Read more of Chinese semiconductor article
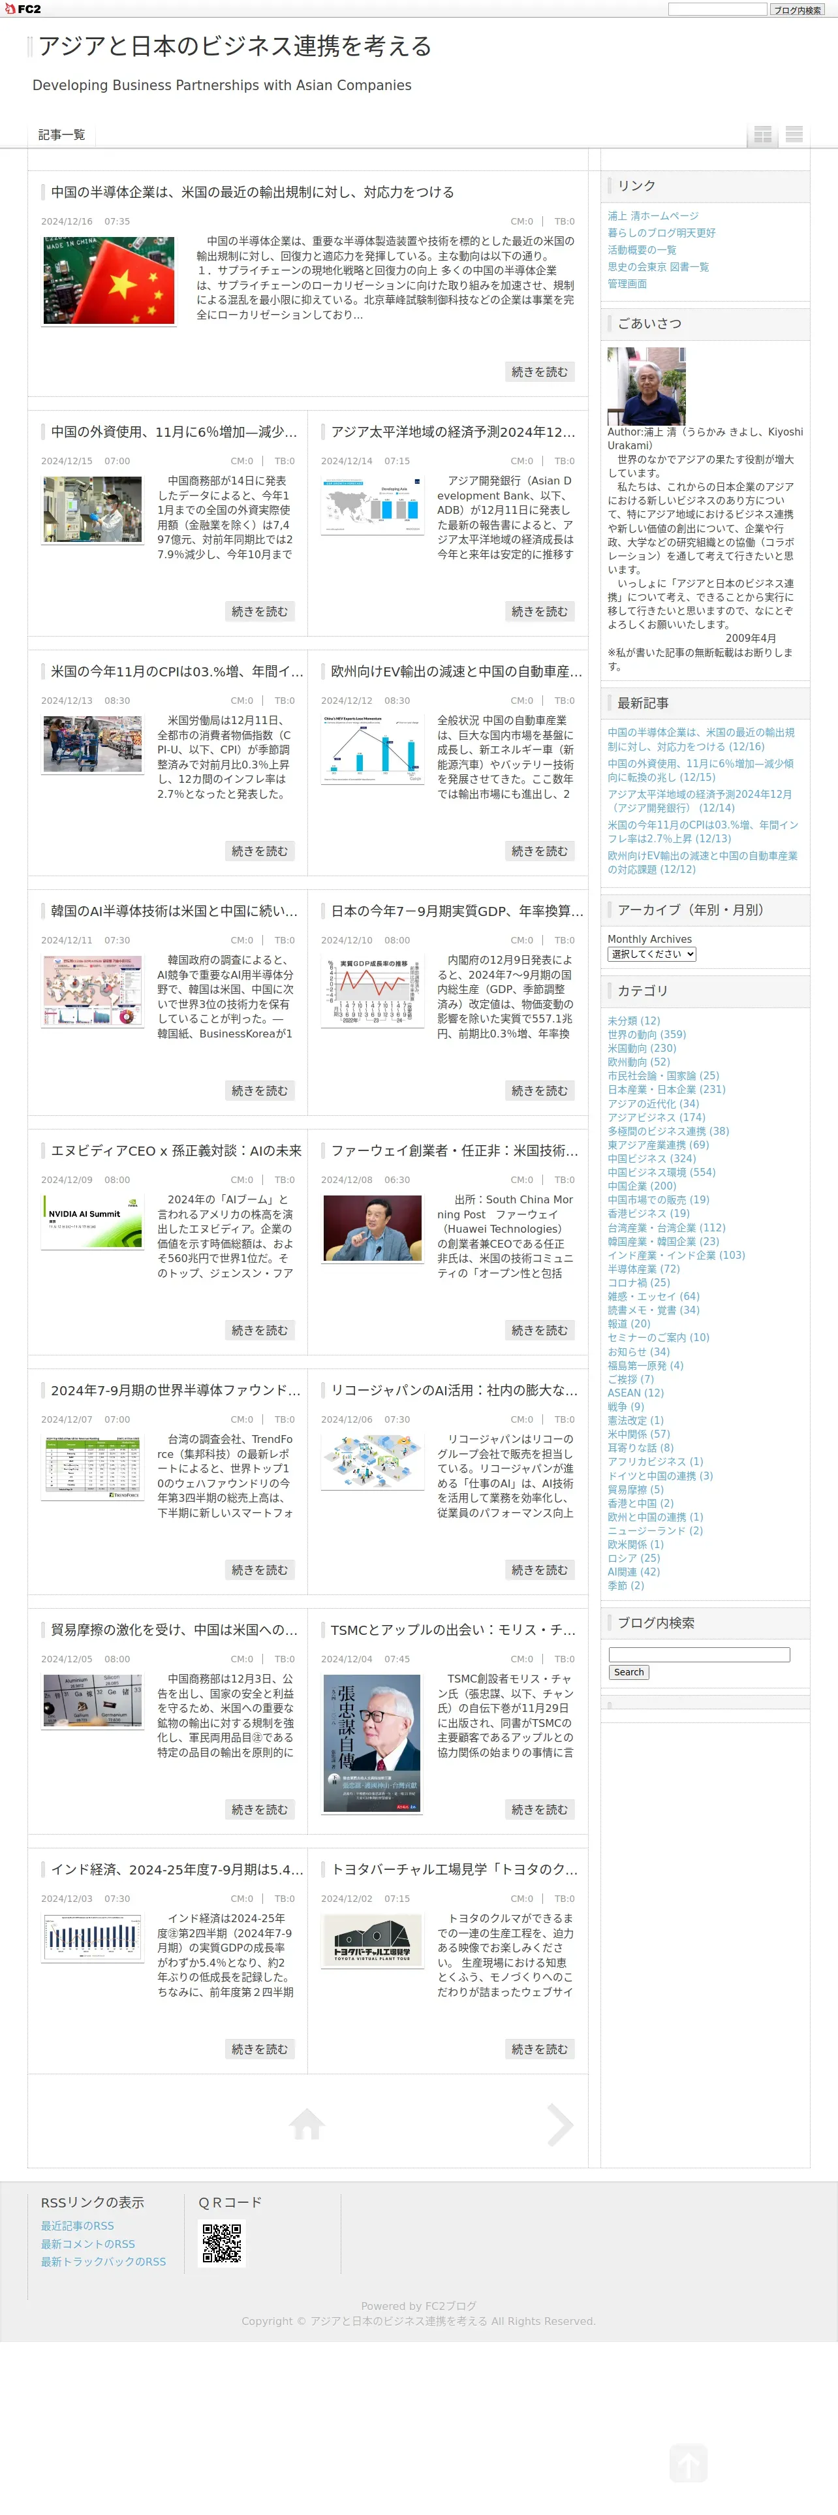Viewport: 838px width, 2515px height. pyautogui.click(x=540, y=372)
